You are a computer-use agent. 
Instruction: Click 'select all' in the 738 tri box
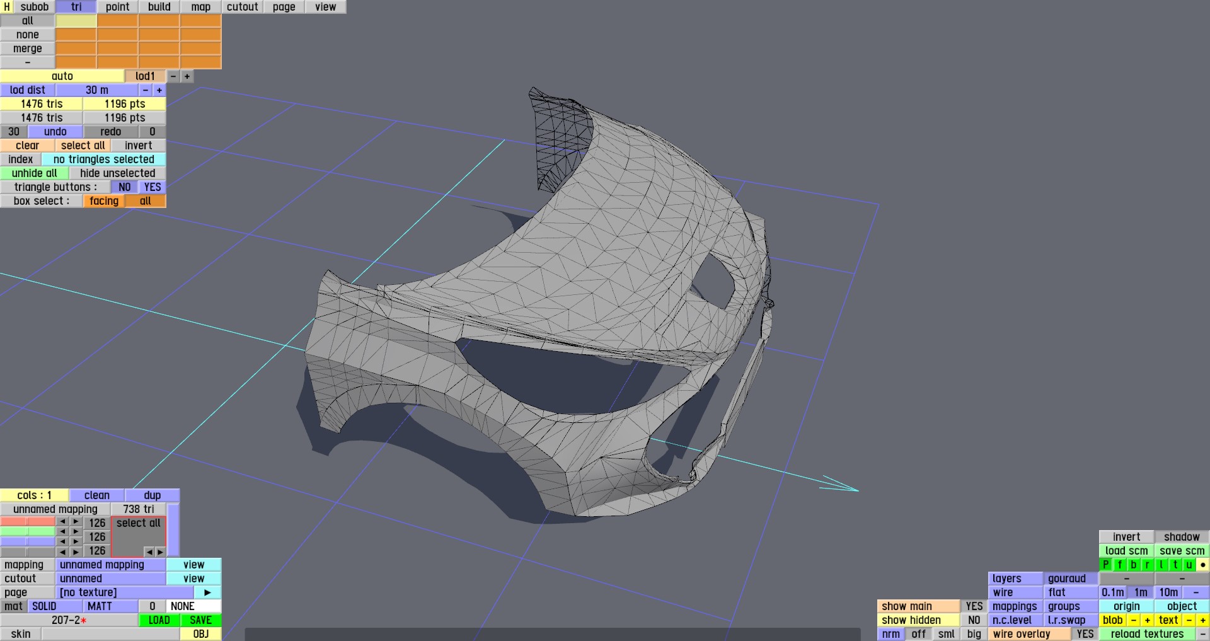139,523
